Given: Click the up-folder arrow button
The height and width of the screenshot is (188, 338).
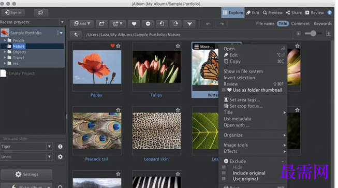Looking at the screenshot, I should coord(76,35).
